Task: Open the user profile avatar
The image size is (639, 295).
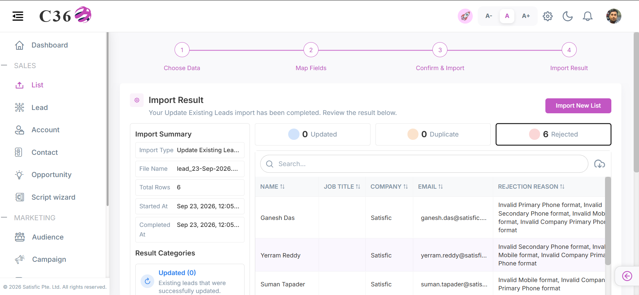Action: tap(614, 16)
